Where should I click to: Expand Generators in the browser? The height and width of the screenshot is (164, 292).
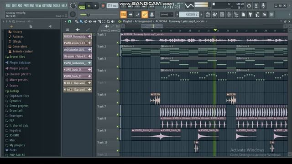[18, 46]
